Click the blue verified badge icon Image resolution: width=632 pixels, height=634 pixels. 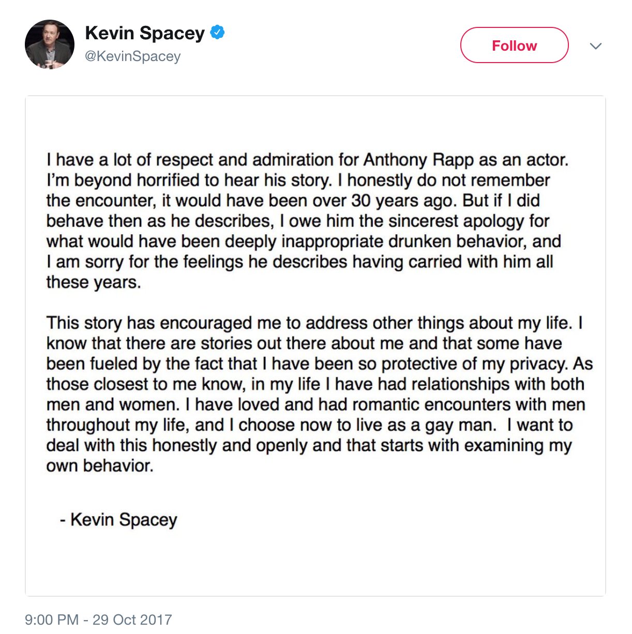tap(217, 33)
